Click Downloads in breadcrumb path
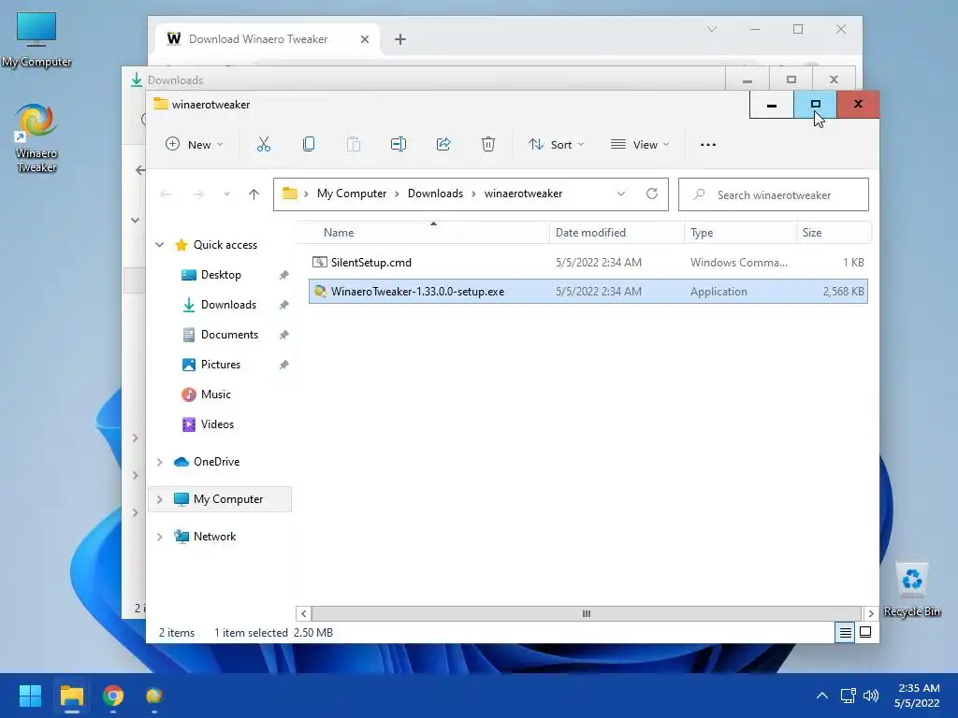The height and width of the screenshot is (718, 958). point(435,194)
